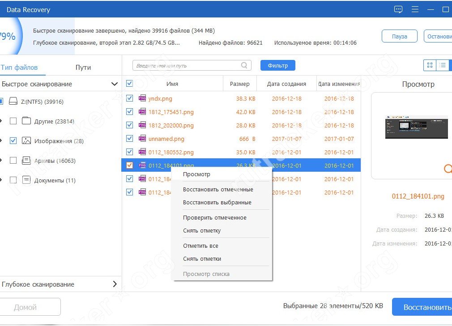This screenshot has width=452, height=326.
Task: Click the Домой button
Action: [x=30, y=307]
